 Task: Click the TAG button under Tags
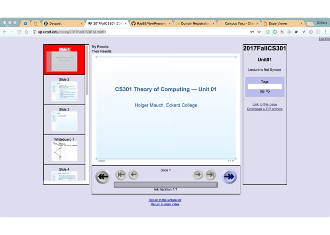pyautogui.click(x=262, y=91)
